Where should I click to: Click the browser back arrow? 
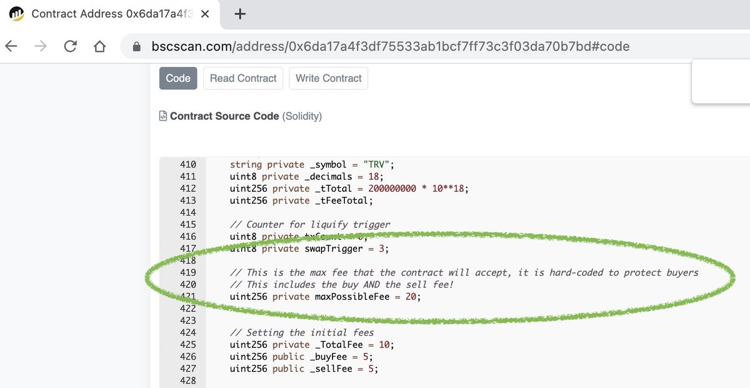coord(11,47)
